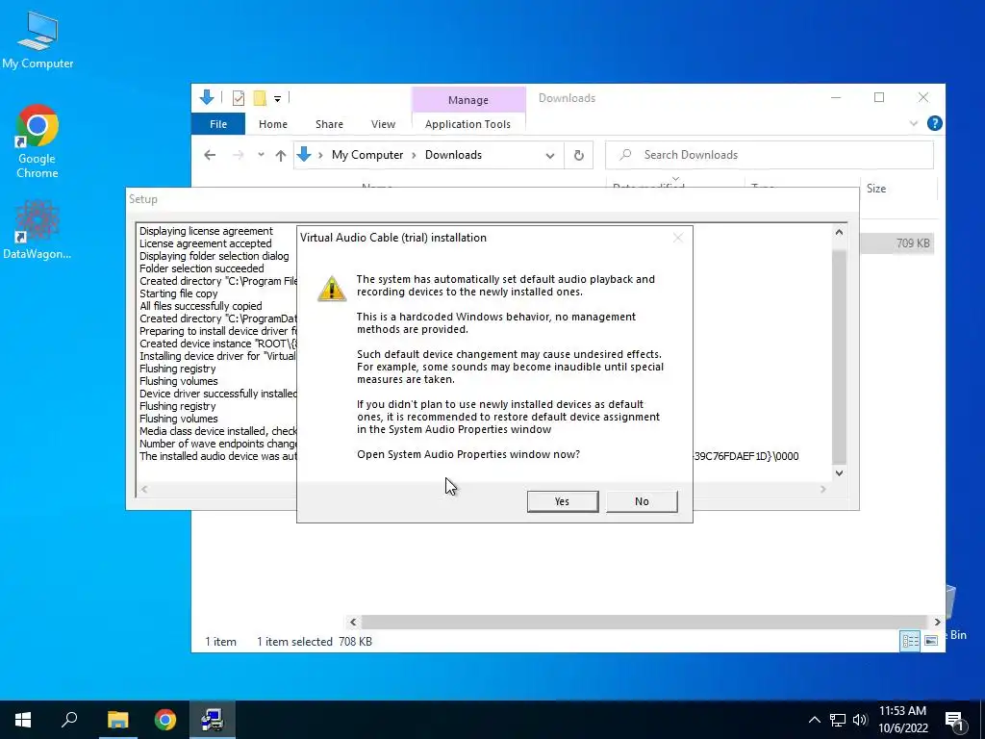Select 'All files successfully copied' log line
The image size is (985, 739).
(x=200, y=306)
